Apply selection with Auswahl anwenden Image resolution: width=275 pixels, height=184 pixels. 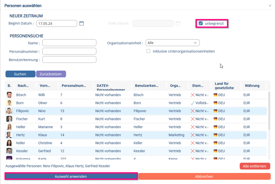tap(71, 176)
